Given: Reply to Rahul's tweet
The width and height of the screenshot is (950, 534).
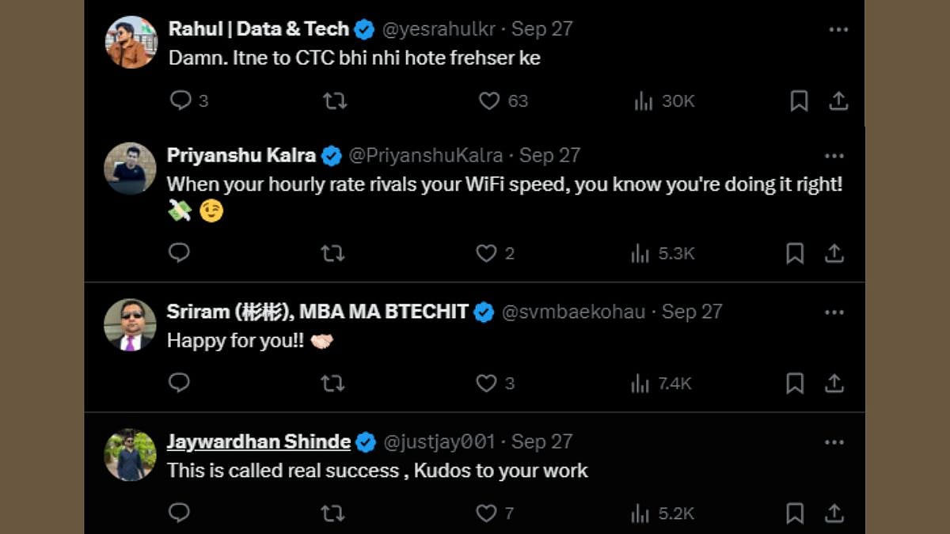Looking at the screenshot, I should click(x=181, y=100).
